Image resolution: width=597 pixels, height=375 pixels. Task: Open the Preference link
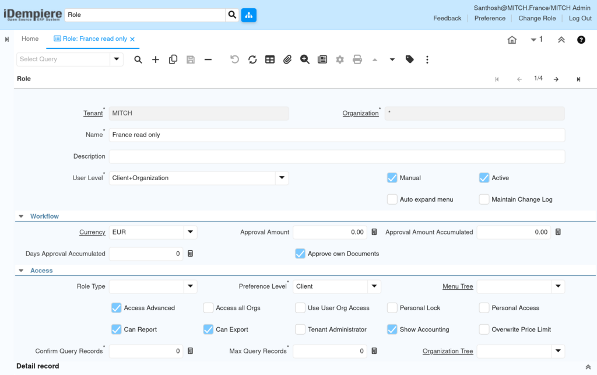(490, 18)
